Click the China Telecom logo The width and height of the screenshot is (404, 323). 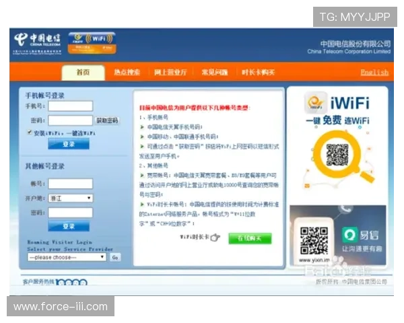pos(37,43)
